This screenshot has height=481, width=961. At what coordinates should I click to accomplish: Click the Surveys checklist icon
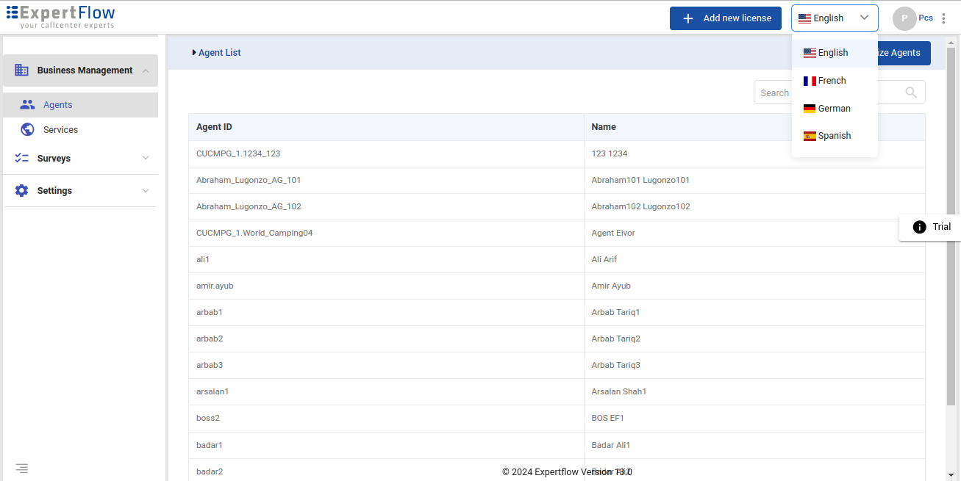[22, 159]
